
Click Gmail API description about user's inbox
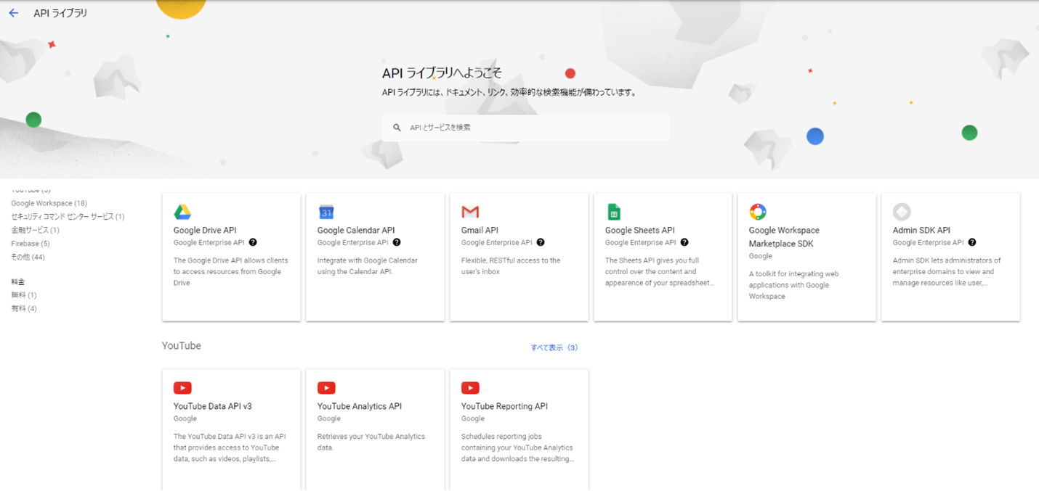tap(511, 266)
